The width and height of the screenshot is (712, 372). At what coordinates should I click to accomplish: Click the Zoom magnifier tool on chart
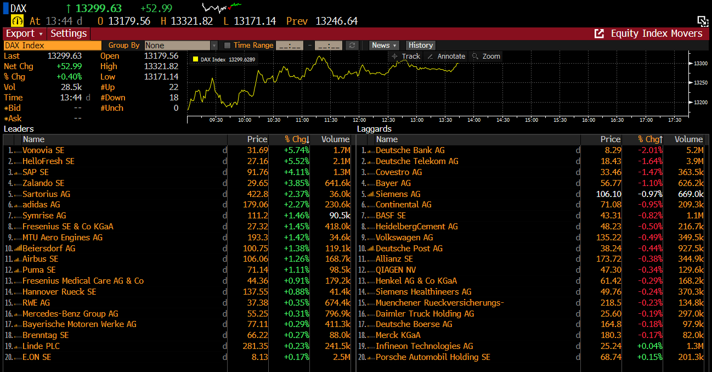[486, 57]
